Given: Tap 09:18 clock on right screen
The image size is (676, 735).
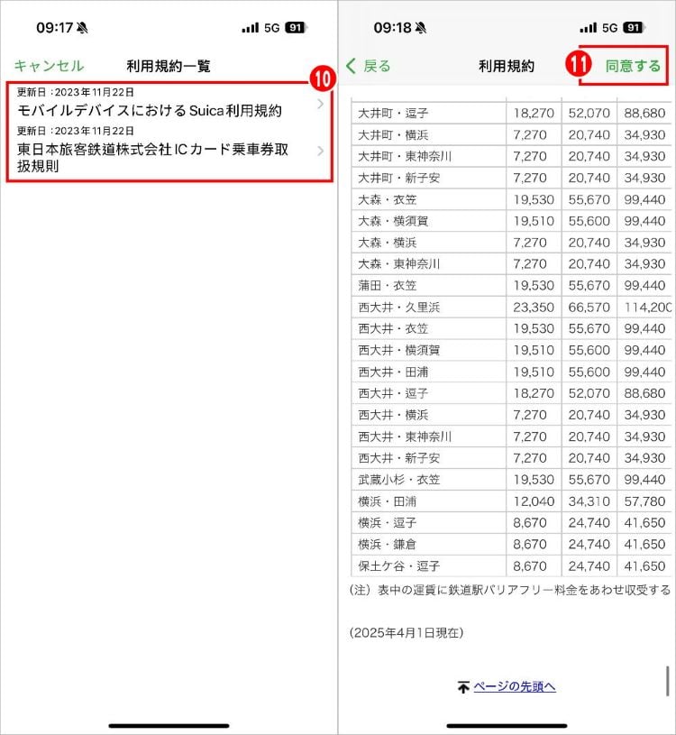Looking at the screenshot, I should (x=392, y=28).
